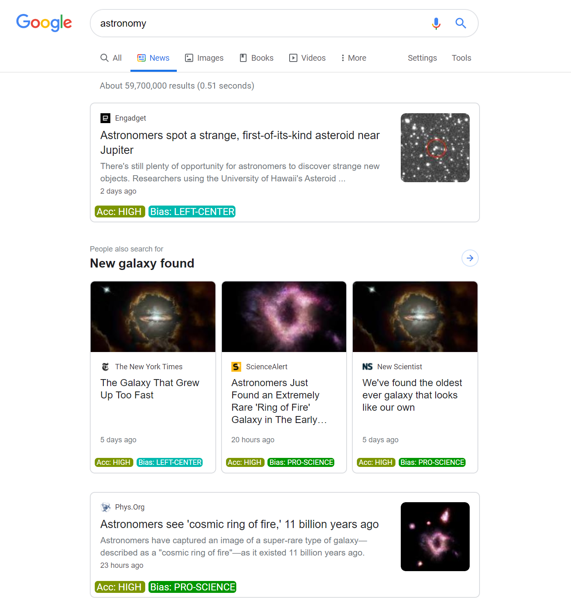Click The New York Times favicon
This screenshot has width=571, height=606.
(x=105, y=367)
